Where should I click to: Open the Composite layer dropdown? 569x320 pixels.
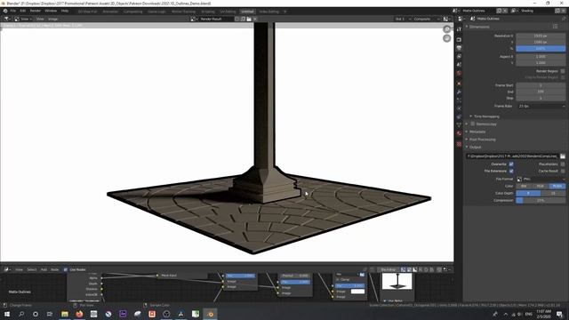click(427, 19)
